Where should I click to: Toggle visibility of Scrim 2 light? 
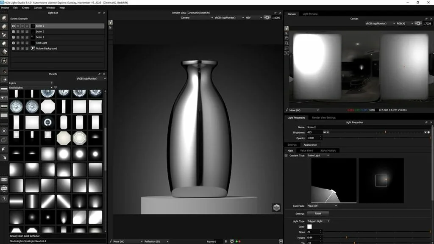(13, 26)
